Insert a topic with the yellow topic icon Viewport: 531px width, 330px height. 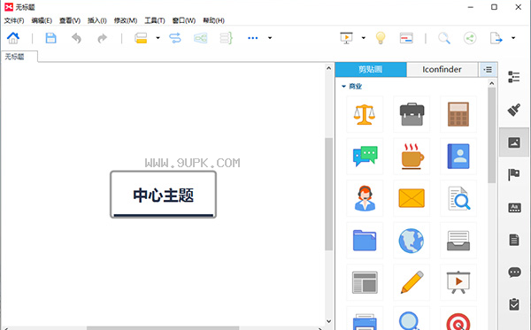pyautogui.click(x=141, y=38)
